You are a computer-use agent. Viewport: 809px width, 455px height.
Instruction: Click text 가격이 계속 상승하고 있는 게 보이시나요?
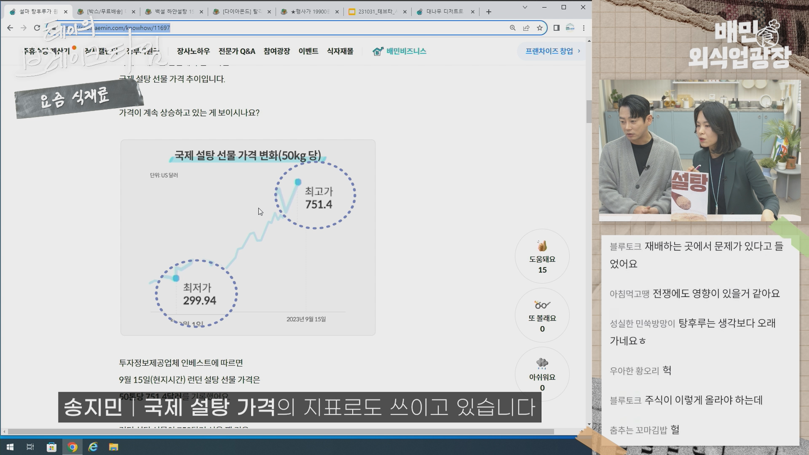pos(189,112)
